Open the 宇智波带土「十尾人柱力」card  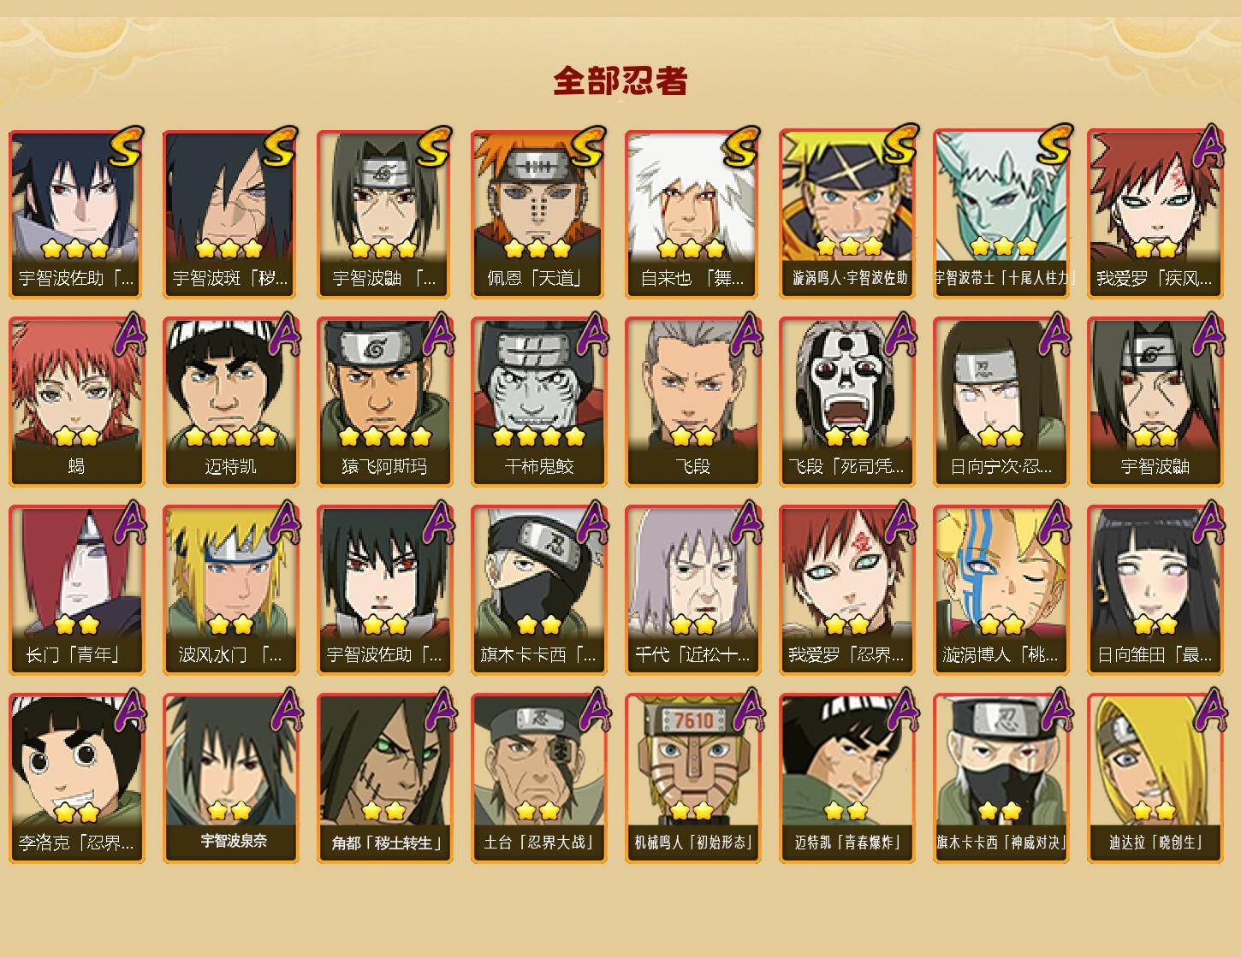(1001, 214)
